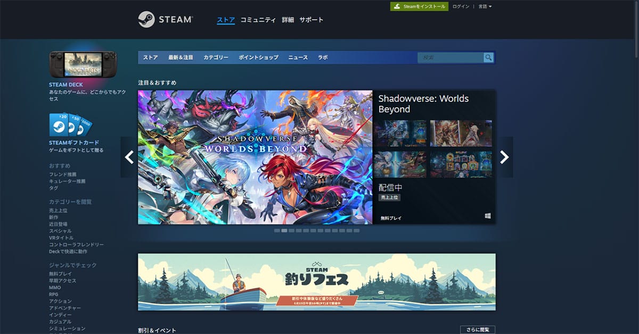Click the 売上上位 tag on featured game

(x=389, y=197)
